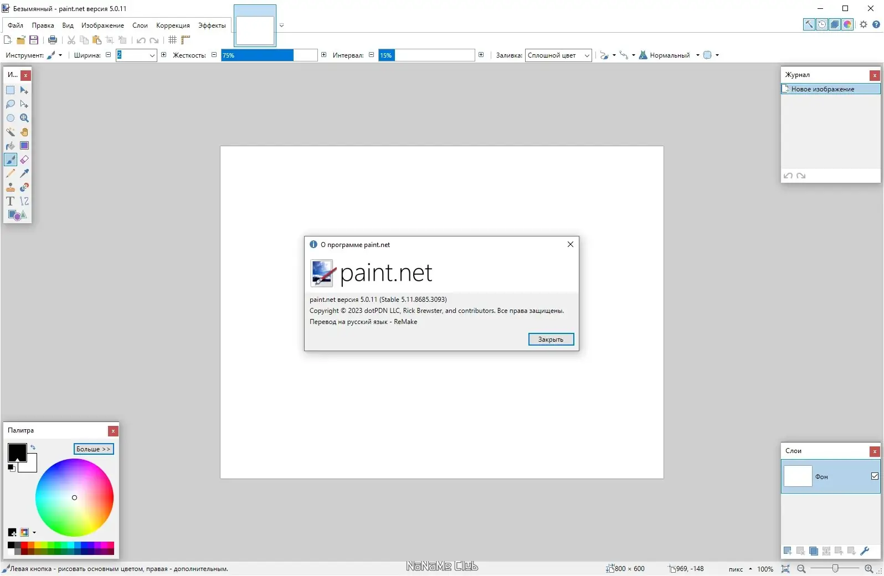Select the Recolor tool

point(24,187)
